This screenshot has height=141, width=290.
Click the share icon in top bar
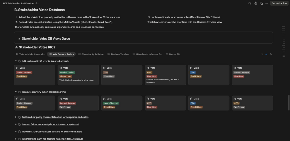pos(255,3)
